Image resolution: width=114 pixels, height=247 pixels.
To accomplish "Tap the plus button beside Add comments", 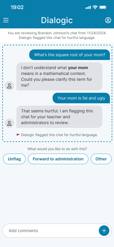I will click(x=104, y=231).
